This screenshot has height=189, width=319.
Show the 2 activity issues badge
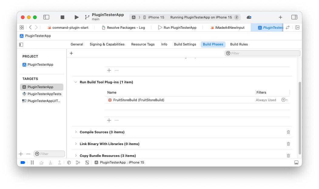[237, 17]
